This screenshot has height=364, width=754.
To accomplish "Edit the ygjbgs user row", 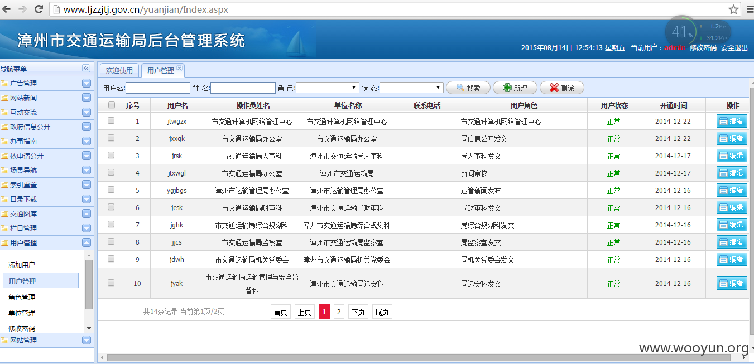I will pyautogui.click(x=731, y=190).
